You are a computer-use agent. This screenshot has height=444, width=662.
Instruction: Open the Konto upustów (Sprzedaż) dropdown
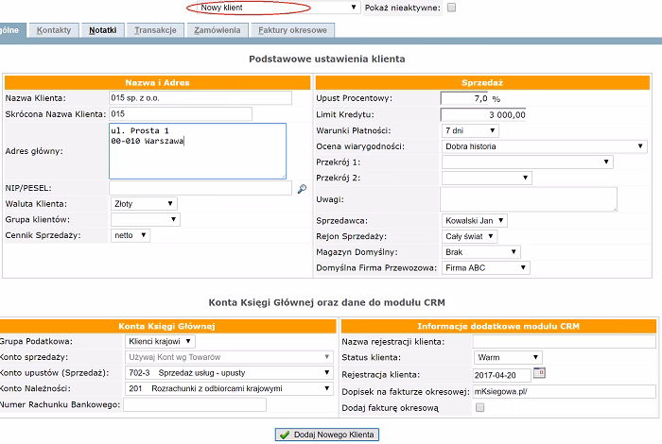pos(229,373)
